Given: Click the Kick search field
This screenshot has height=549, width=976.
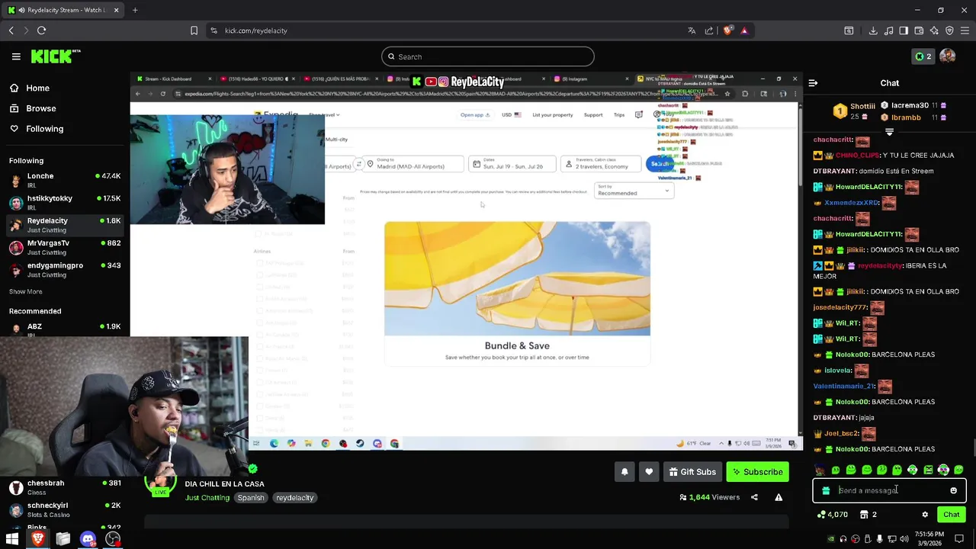Looking at the screenshot, I should pyautogui.click(x=488, y=56).
